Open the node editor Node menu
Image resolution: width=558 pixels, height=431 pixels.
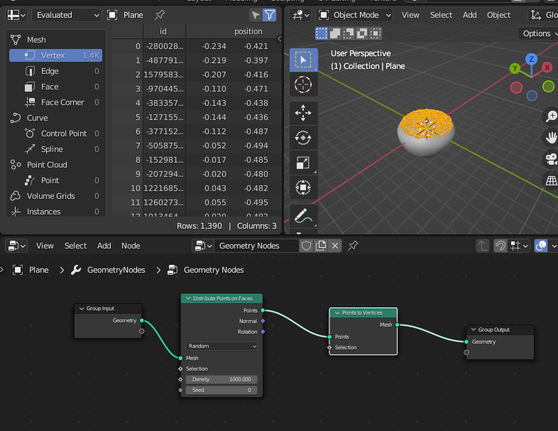(x=131, y=246)
